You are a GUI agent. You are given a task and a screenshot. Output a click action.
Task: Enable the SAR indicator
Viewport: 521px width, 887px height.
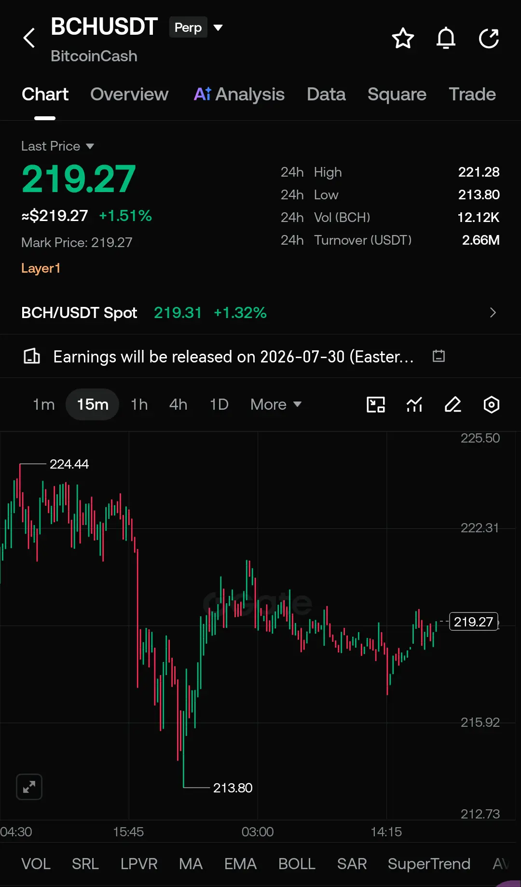[x=352, y=864]
